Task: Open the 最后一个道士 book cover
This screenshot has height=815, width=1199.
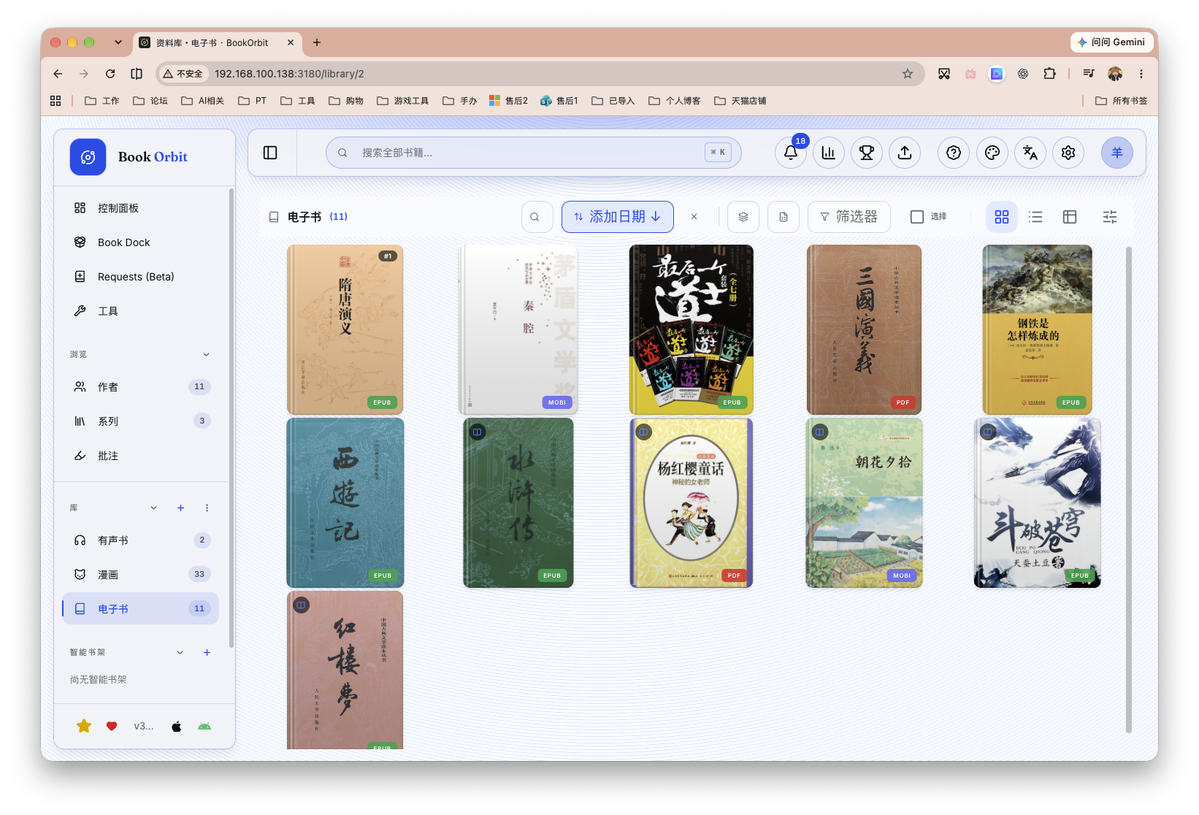Action: [691, 329]
